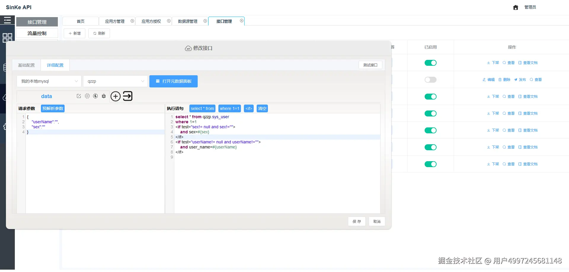Image resolution: width=569 pixels, height=272 pixels.
Task: Click the "userName":"" line in request parameters
Action: (x=45, y=122)
